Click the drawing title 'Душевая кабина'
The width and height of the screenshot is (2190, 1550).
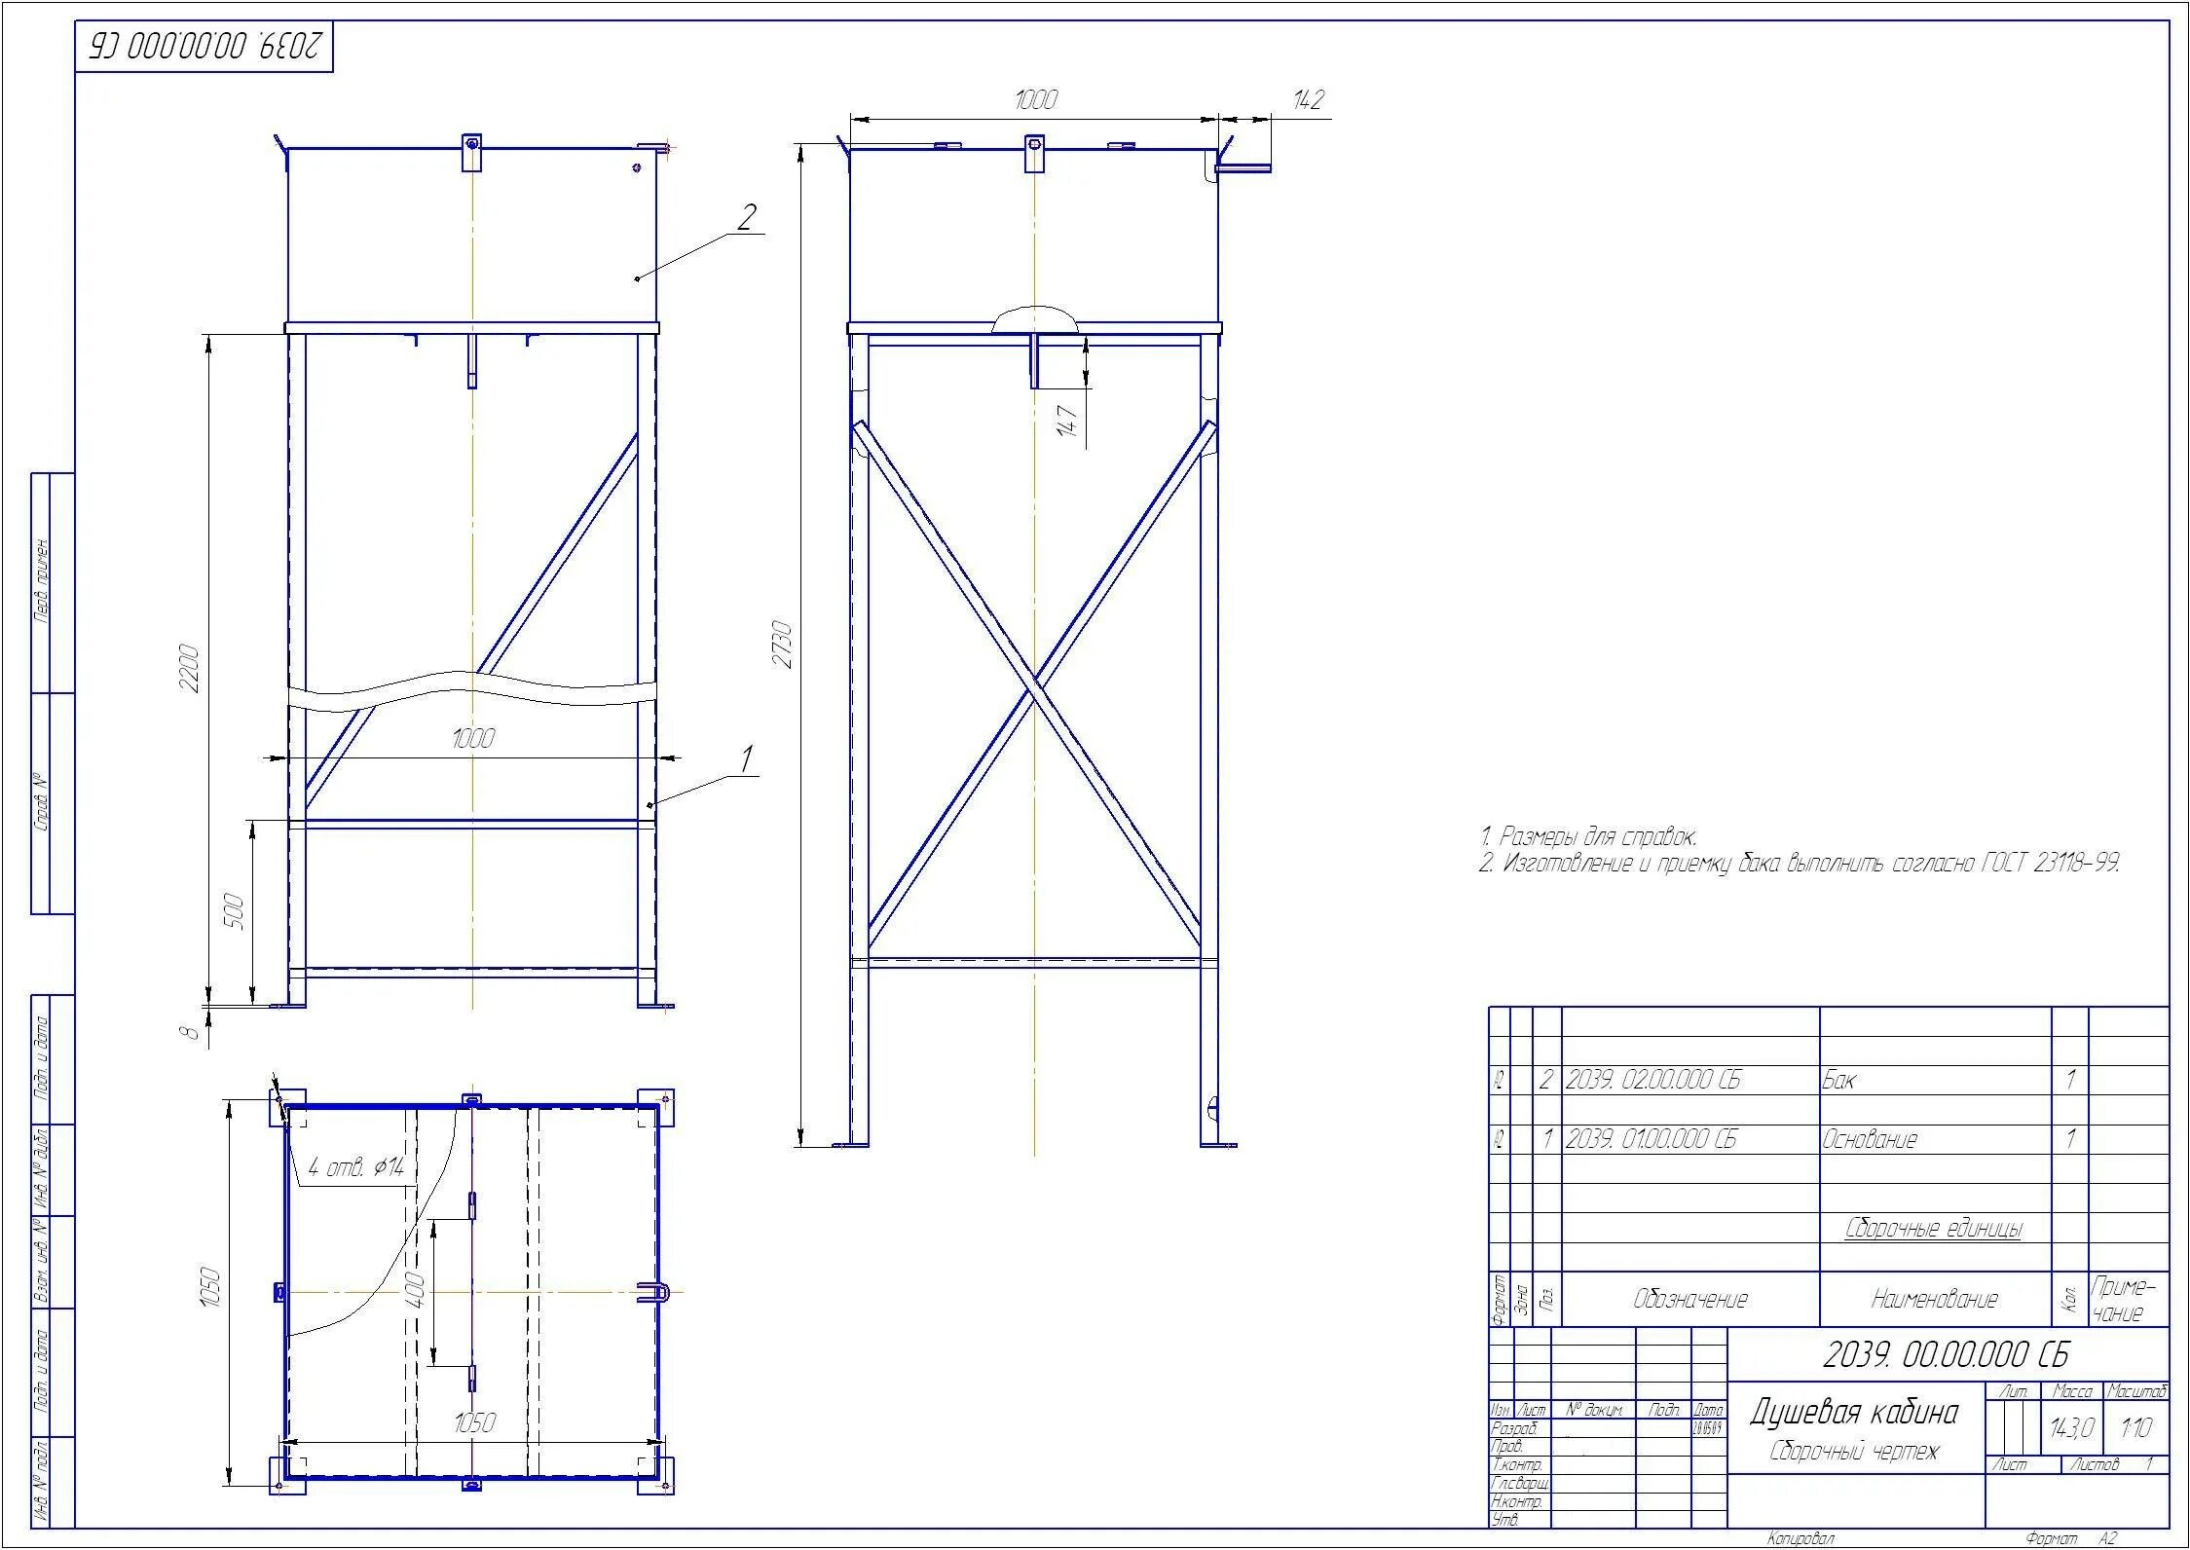pyautogui.click(x=1854, y=1412)
